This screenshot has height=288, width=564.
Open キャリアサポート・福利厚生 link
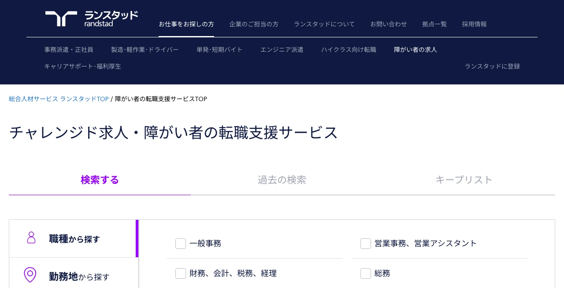tap(83, 66)
